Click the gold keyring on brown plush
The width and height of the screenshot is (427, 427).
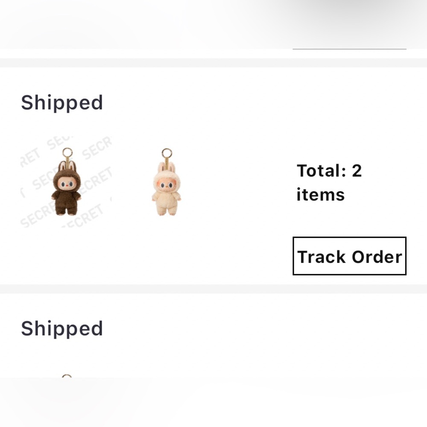(x=67, y=152)
